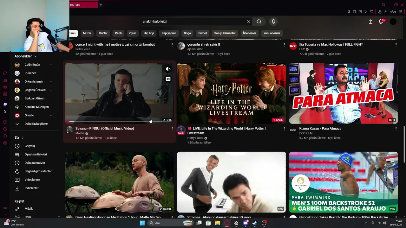
Task: Open GX Control speedometer sidebar icon
Action: [x=5, y=73]
